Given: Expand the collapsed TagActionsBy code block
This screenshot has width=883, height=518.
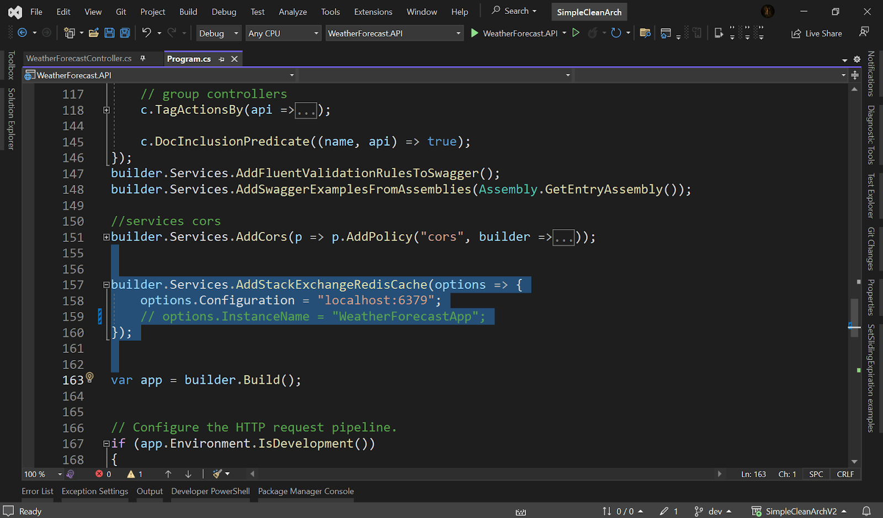Looking at the screenshot, I should click(107, 110).
